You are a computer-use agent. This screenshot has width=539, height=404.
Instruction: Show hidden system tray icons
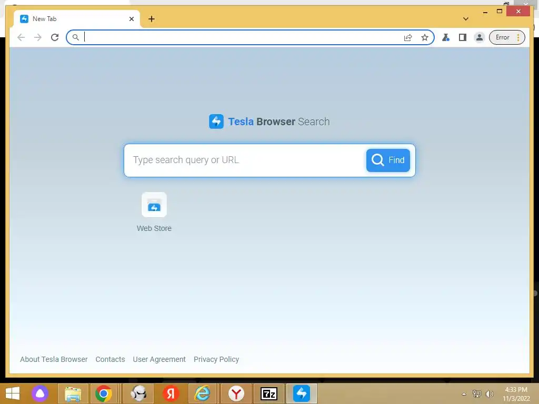point(464,394)
